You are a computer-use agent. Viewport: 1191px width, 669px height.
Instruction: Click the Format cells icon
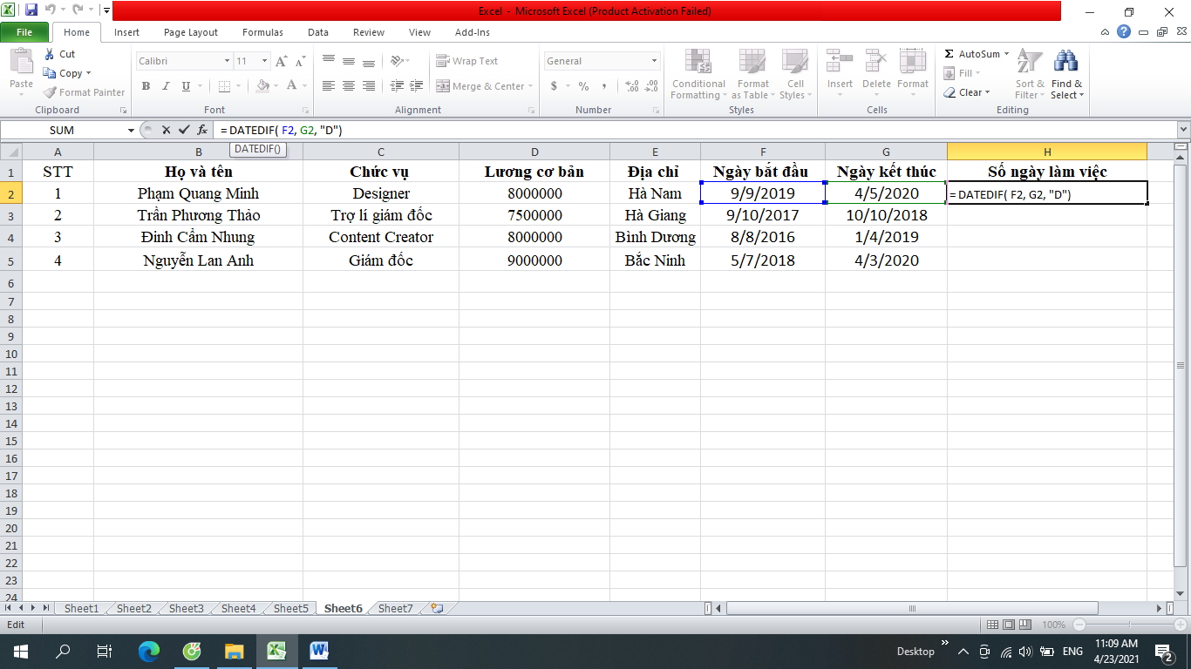pos(912,61)
